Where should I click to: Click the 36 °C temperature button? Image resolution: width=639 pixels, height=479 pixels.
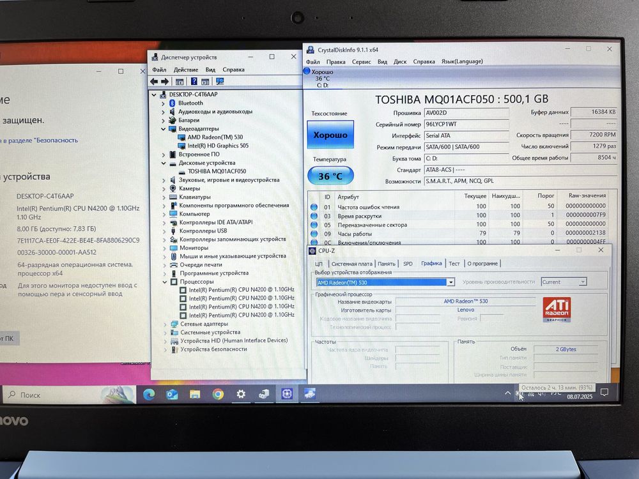pyautogui.click(x=330, y=176)
